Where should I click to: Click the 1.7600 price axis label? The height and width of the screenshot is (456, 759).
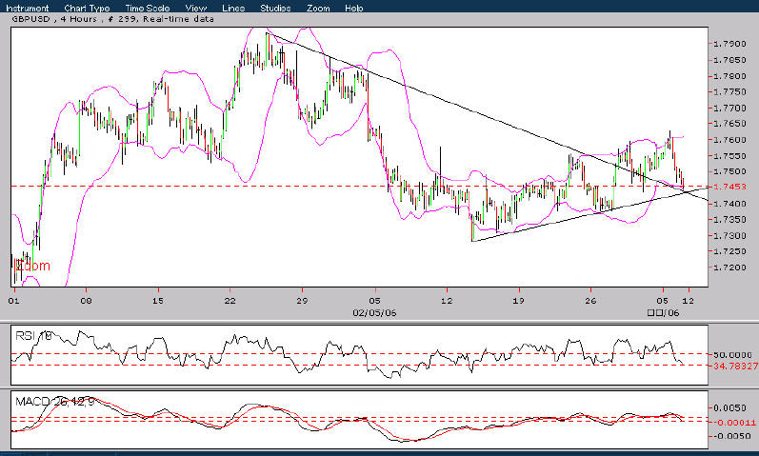point(729,140)
